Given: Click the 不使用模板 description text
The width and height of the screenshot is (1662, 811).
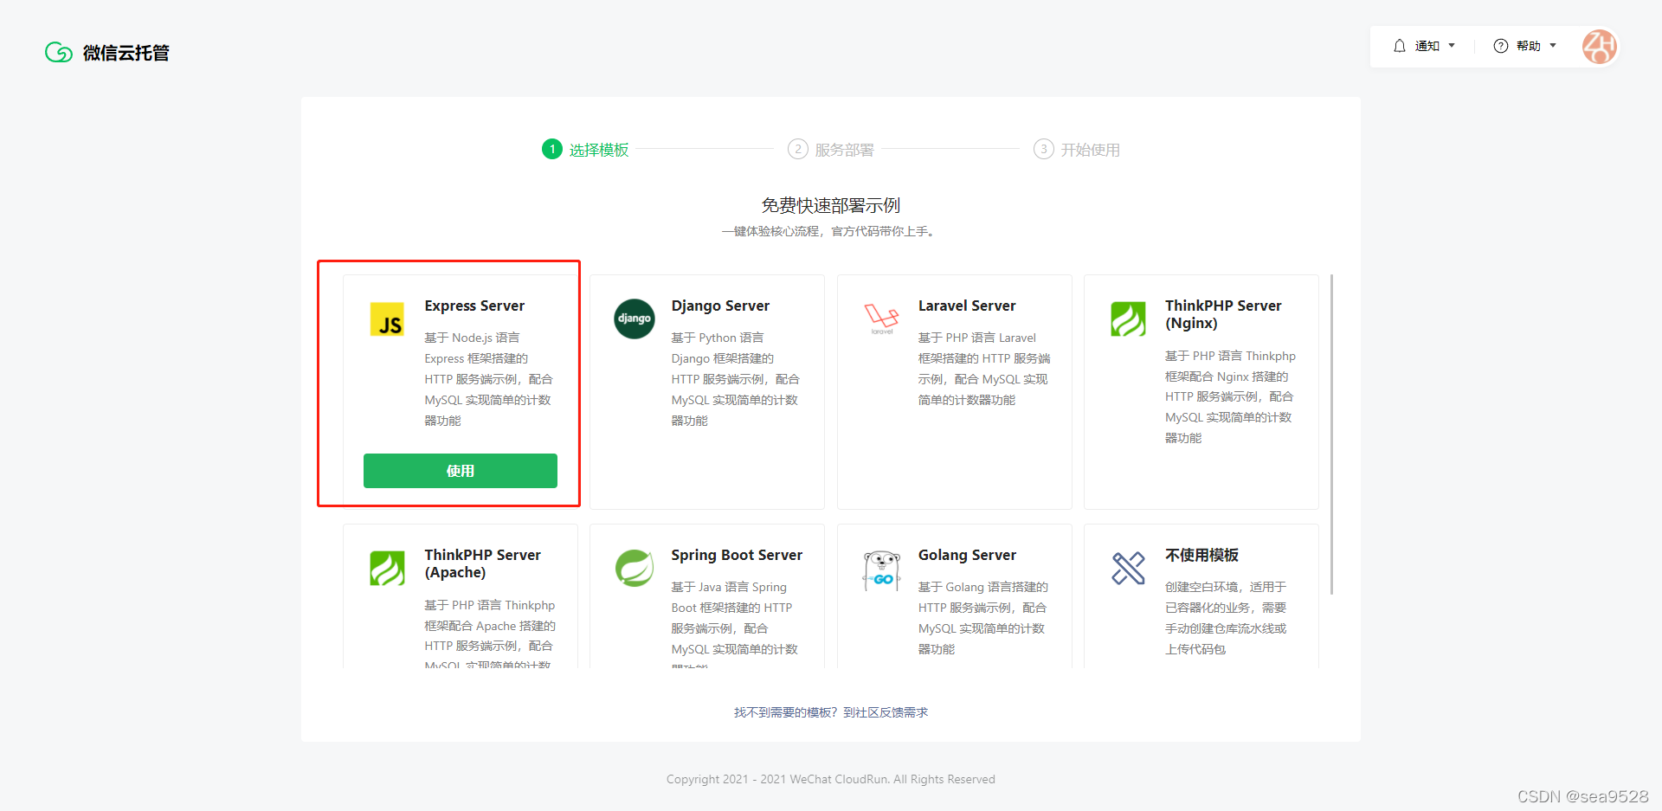Looking at the screenshot, I should [1226, 618].
